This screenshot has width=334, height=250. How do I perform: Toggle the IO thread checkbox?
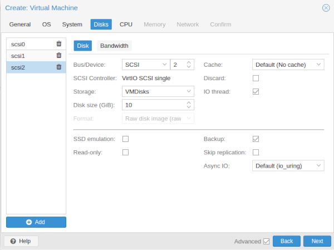(x=256, y=92)
